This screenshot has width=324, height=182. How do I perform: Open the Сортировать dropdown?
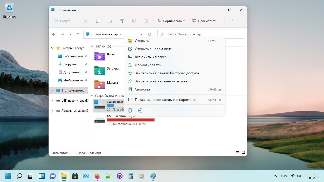pyautogui.click(x=171, y=21)
